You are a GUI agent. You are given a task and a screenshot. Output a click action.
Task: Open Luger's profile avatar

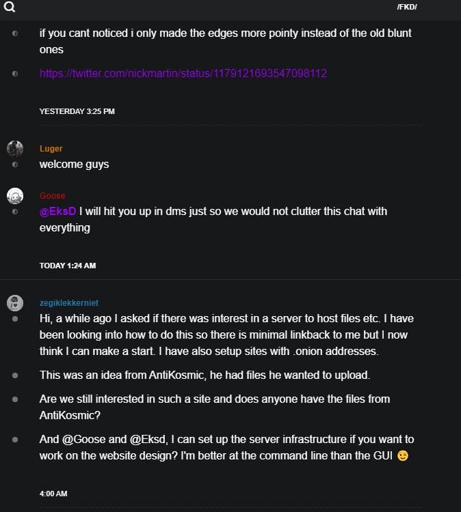(15, 149)
